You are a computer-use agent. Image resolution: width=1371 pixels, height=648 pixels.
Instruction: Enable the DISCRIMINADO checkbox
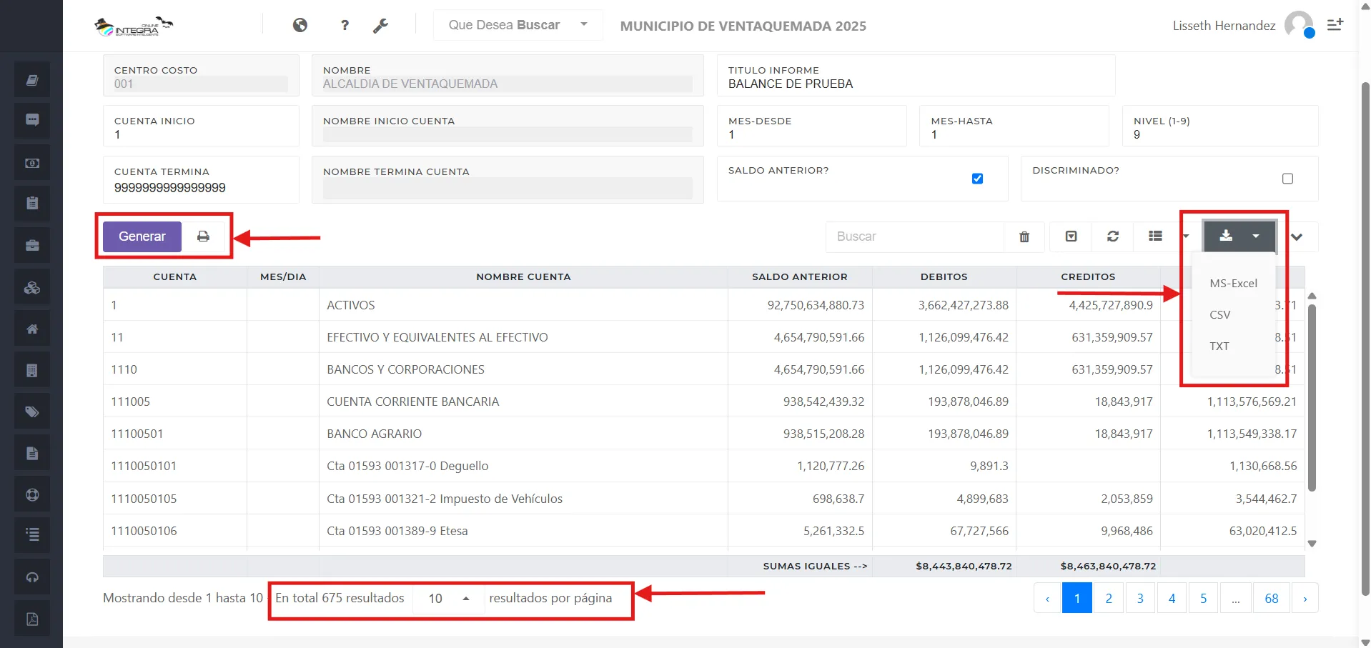coord(1287,179)
